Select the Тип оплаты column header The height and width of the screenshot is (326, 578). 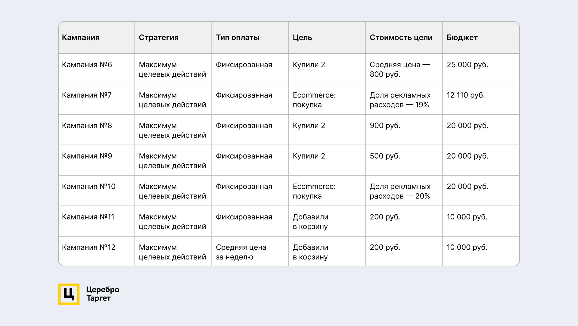(x=238, y=38)
